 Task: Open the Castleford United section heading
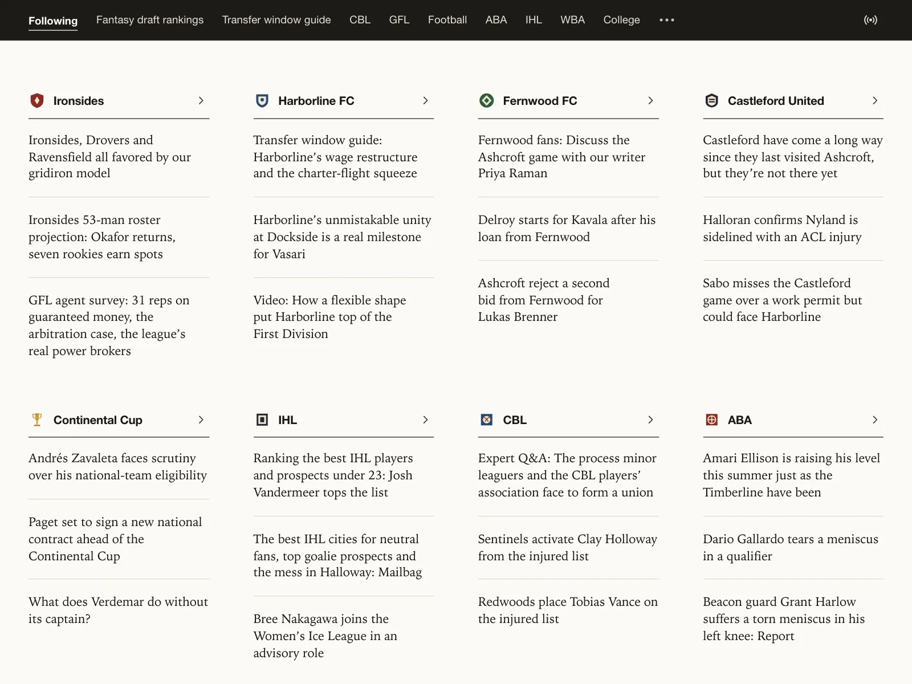coord(776,101)
